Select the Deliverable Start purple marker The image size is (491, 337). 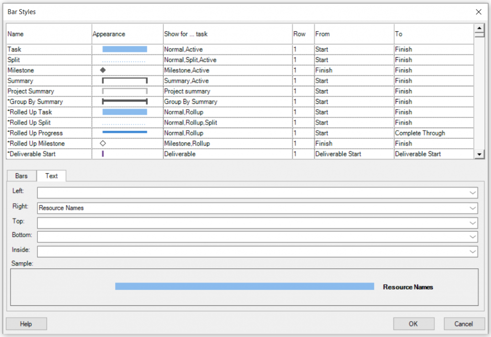[103, 154]
